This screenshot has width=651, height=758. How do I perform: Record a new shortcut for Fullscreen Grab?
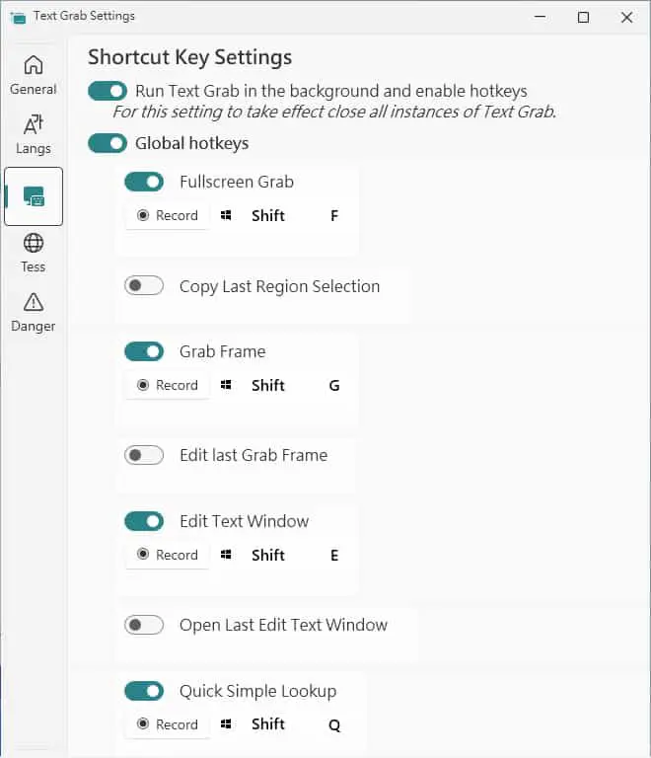[x=168, y=215]
